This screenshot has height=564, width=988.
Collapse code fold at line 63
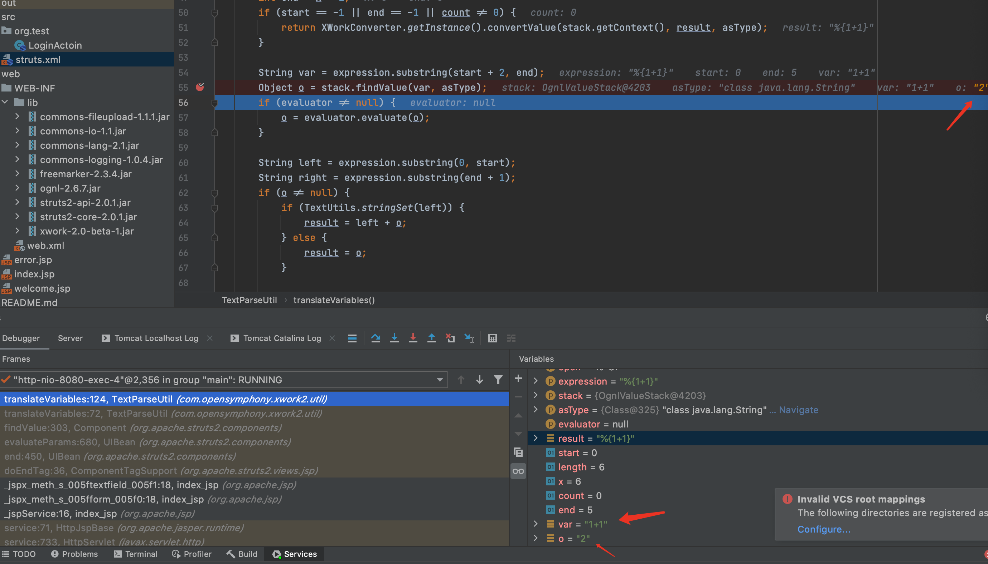click(214, 208)
